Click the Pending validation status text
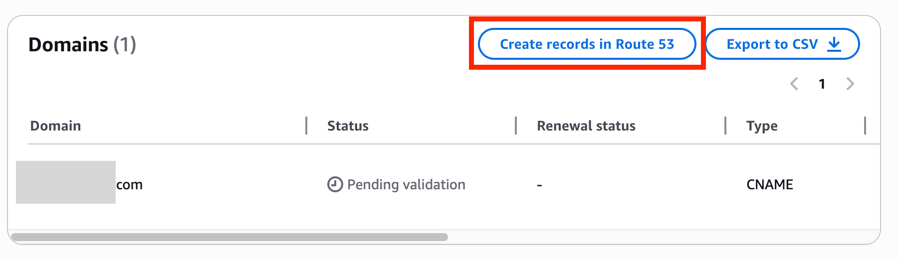This screenshot has height=260, width=898. coord(406,184)
